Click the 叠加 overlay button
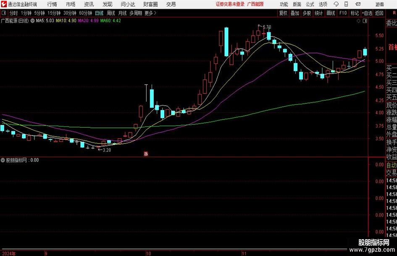 tap(295, 13)
